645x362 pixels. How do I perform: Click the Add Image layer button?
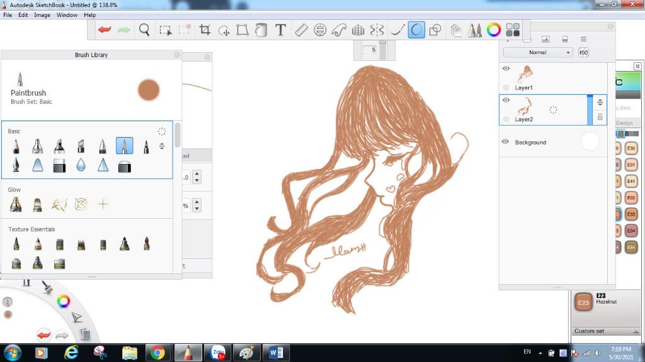pyautogui.click(x=545, y=39)
